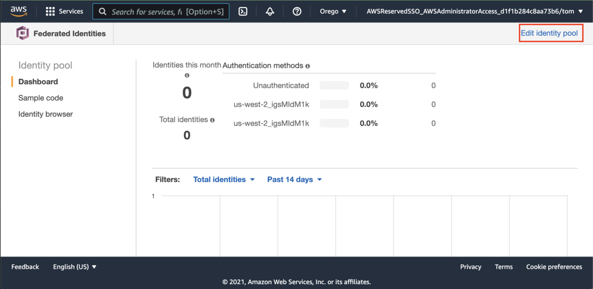Click the Federated Identities Cognito icon
The height and width of the screenshot is (289, 593).
pyautogui.click(x=23, y=34)
